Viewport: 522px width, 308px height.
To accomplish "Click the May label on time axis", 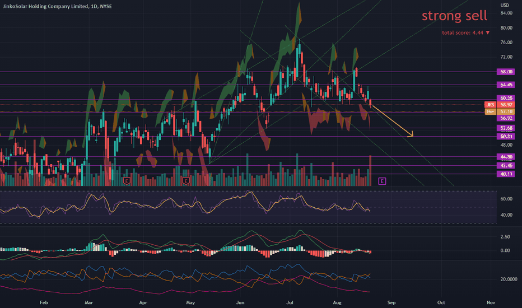I will 190,302.
